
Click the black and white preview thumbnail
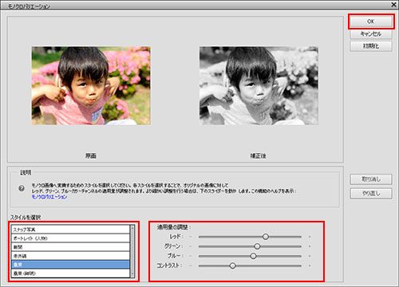coord(259,86)
